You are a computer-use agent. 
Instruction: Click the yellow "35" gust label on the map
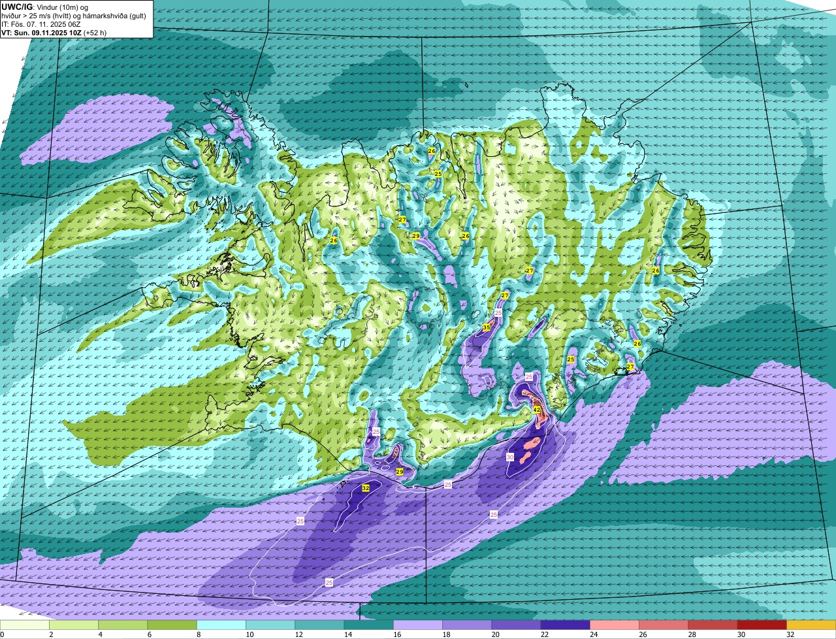pyautogui.click(x=487, y=327)
